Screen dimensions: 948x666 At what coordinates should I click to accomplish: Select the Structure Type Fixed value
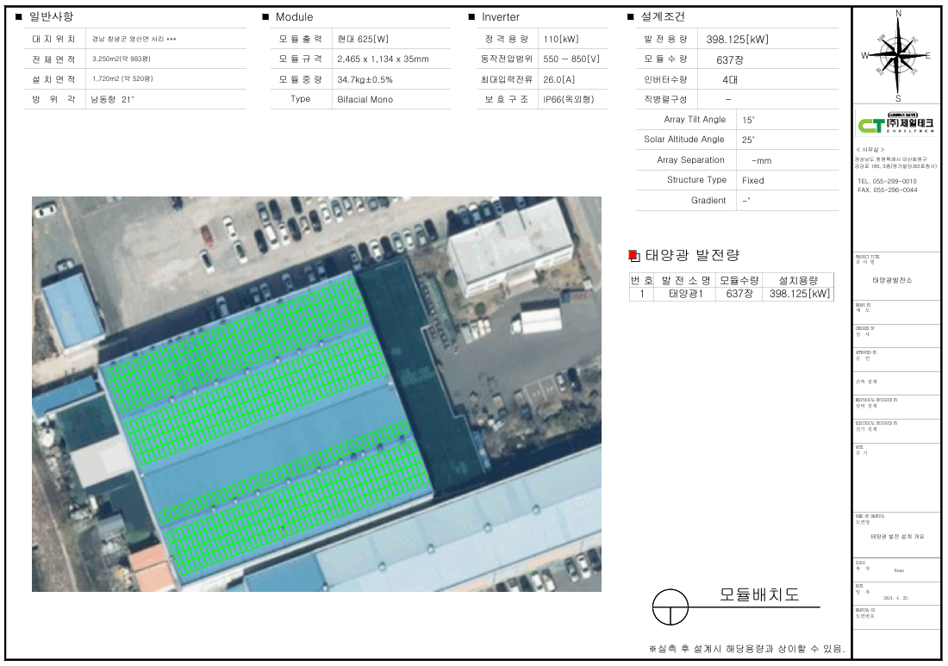(752, 180)
